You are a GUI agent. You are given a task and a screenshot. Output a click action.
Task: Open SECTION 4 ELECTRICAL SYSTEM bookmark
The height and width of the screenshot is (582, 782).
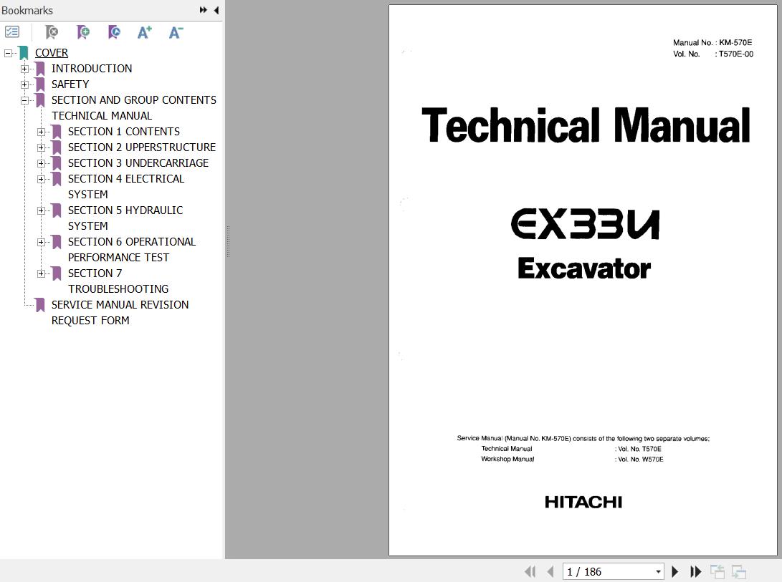coord(126,186)
